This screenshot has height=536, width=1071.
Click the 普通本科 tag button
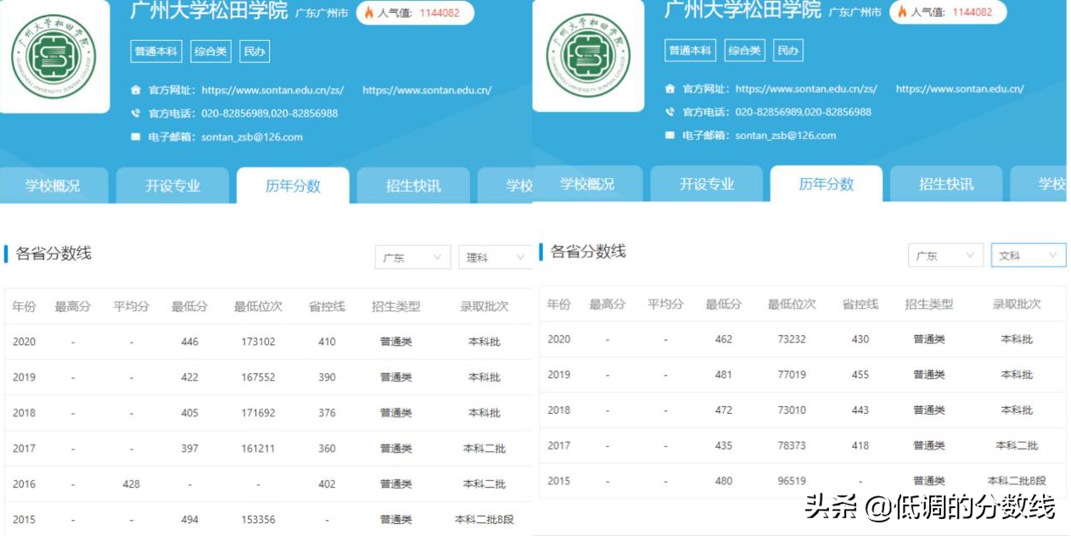154,50
